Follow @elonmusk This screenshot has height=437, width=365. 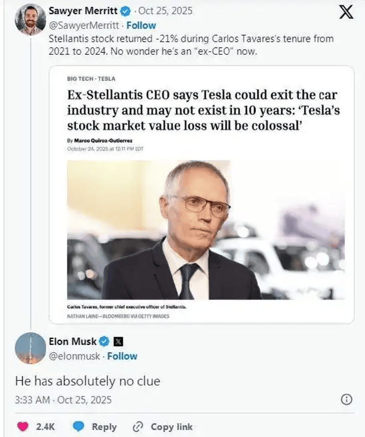[x=122, y=356]
